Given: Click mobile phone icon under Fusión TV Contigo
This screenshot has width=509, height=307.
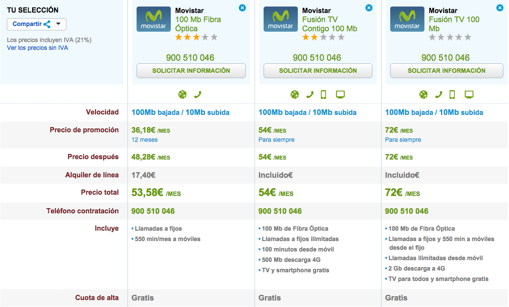Looking at the screenshot, I should 323,95.
